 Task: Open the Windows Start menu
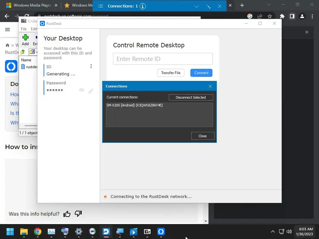(10, 232)
